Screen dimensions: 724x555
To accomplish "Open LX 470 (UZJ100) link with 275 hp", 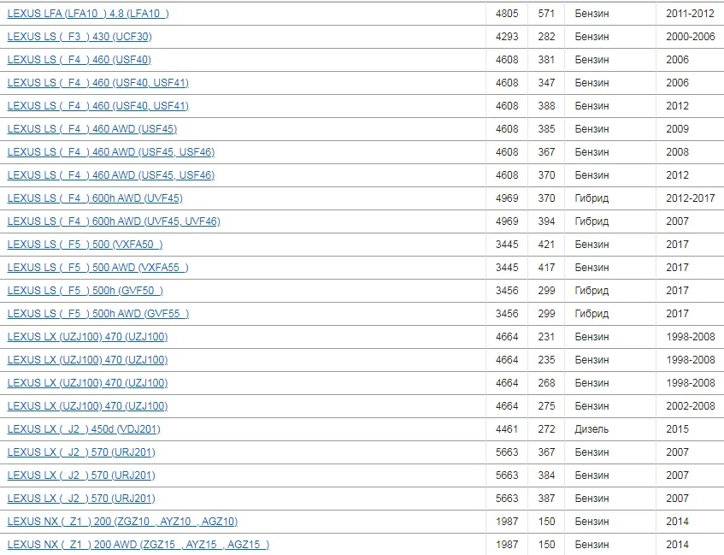I will [x=87, y=406].
